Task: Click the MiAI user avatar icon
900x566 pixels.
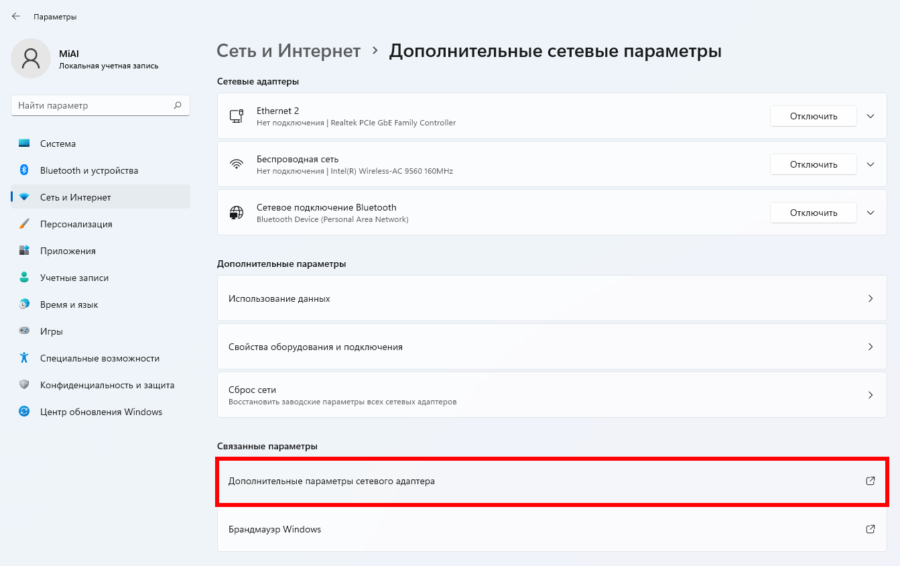Action: click(x=31, y=58)
